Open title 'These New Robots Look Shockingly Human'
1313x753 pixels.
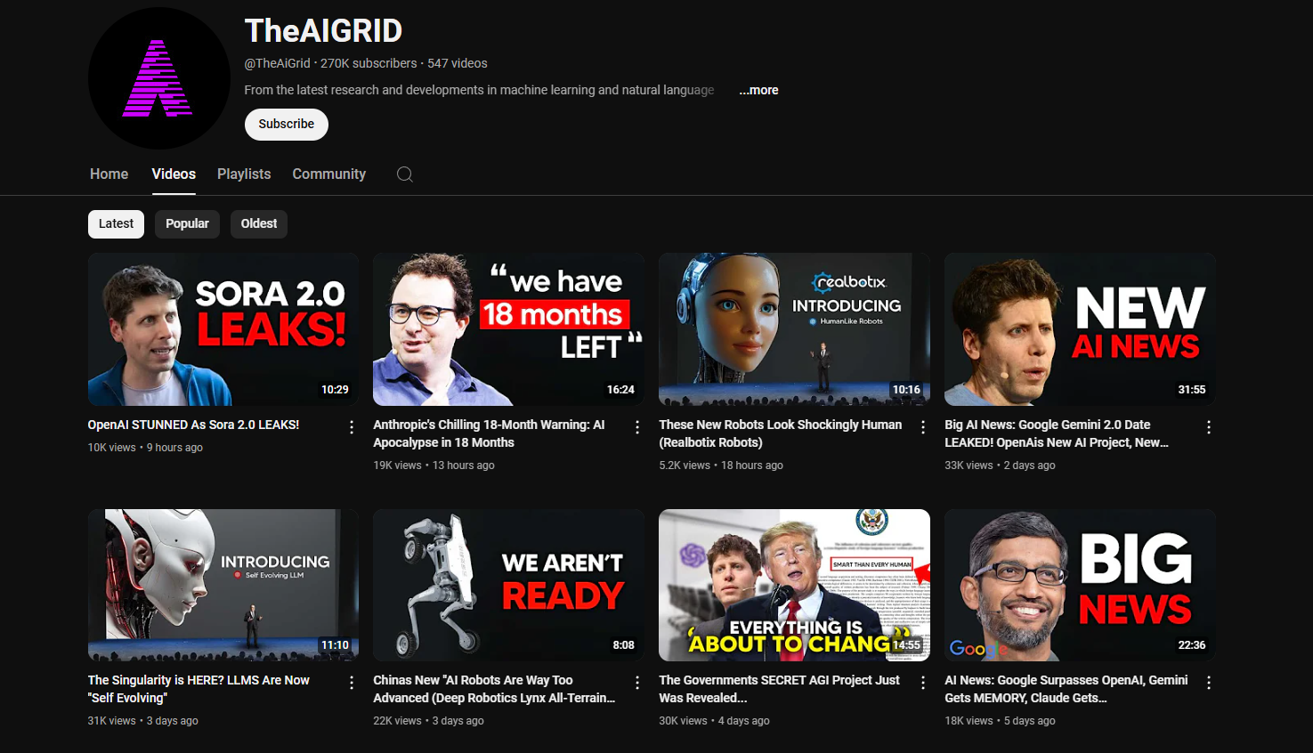781,433
